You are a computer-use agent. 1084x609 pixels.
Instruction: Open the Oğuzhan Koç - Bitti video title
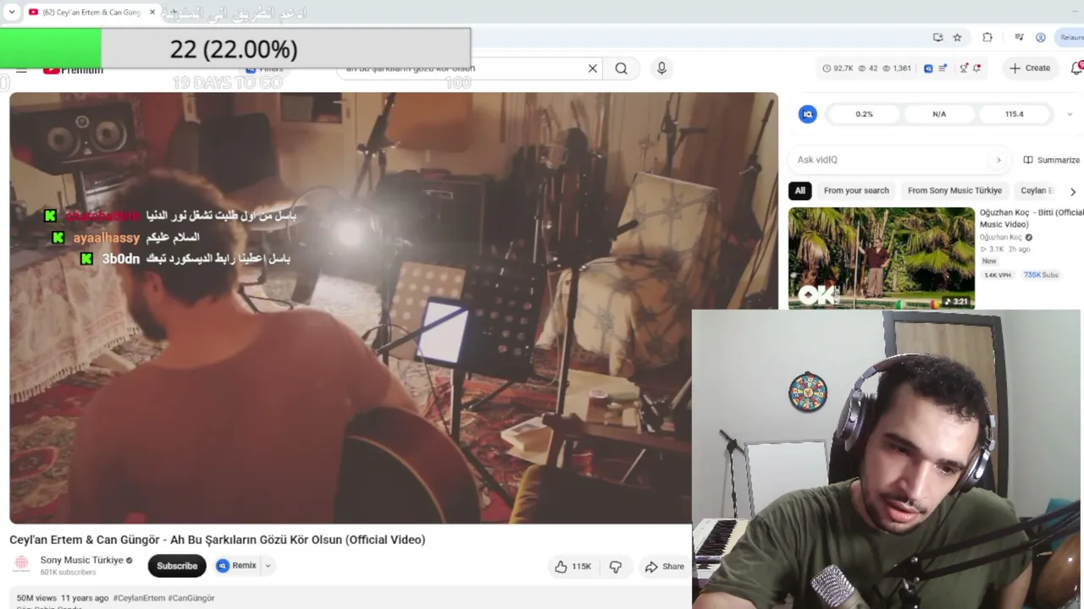[1031, 218]
